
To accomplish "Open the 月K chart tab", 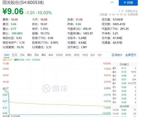I will pos(37,55).
